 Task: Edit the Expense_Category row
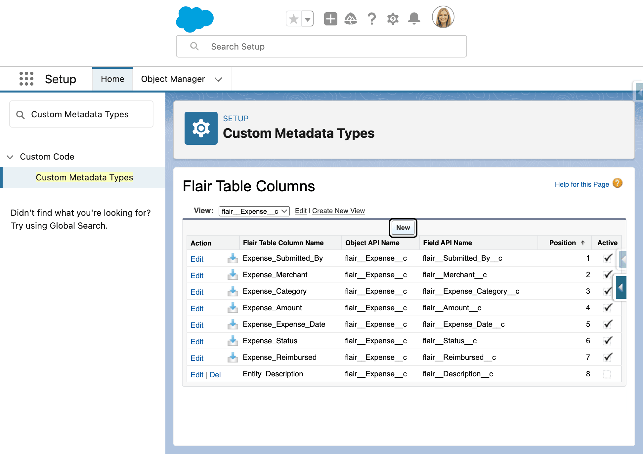click(x=197, y=292)
